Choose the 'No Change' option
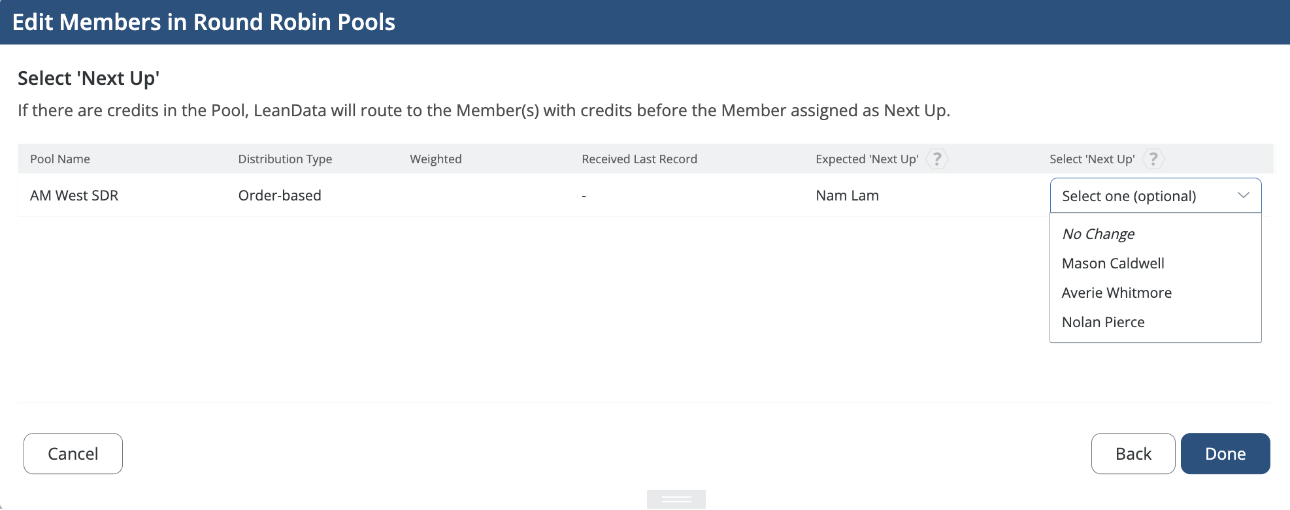1290x510 pixels. (1098, 234)
